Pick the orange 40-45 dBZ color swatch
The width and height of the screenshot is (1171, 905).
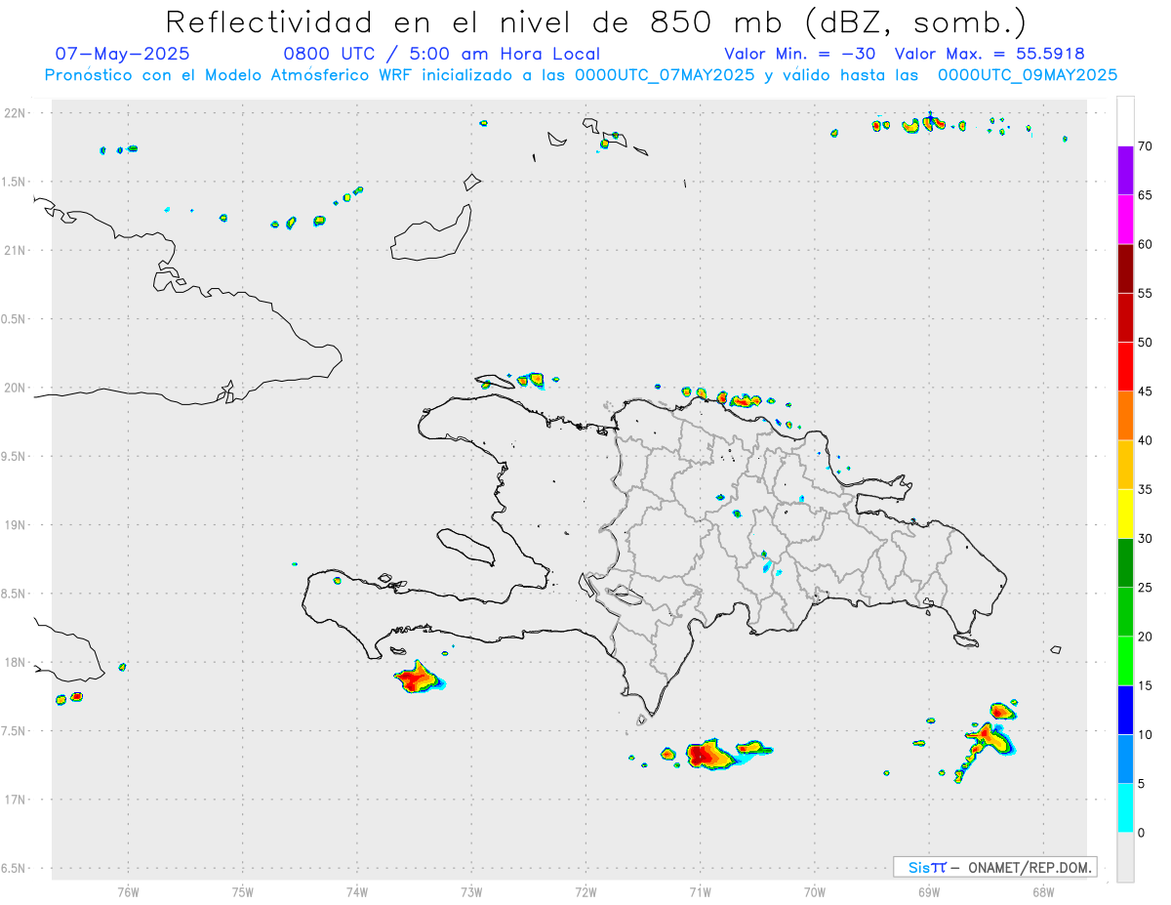pyautogui.click(x=1125, y=416)
